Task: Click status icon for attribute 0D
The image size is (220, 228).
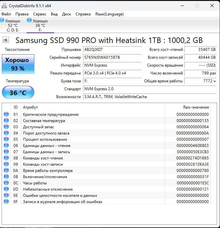Action: point(6,189)
